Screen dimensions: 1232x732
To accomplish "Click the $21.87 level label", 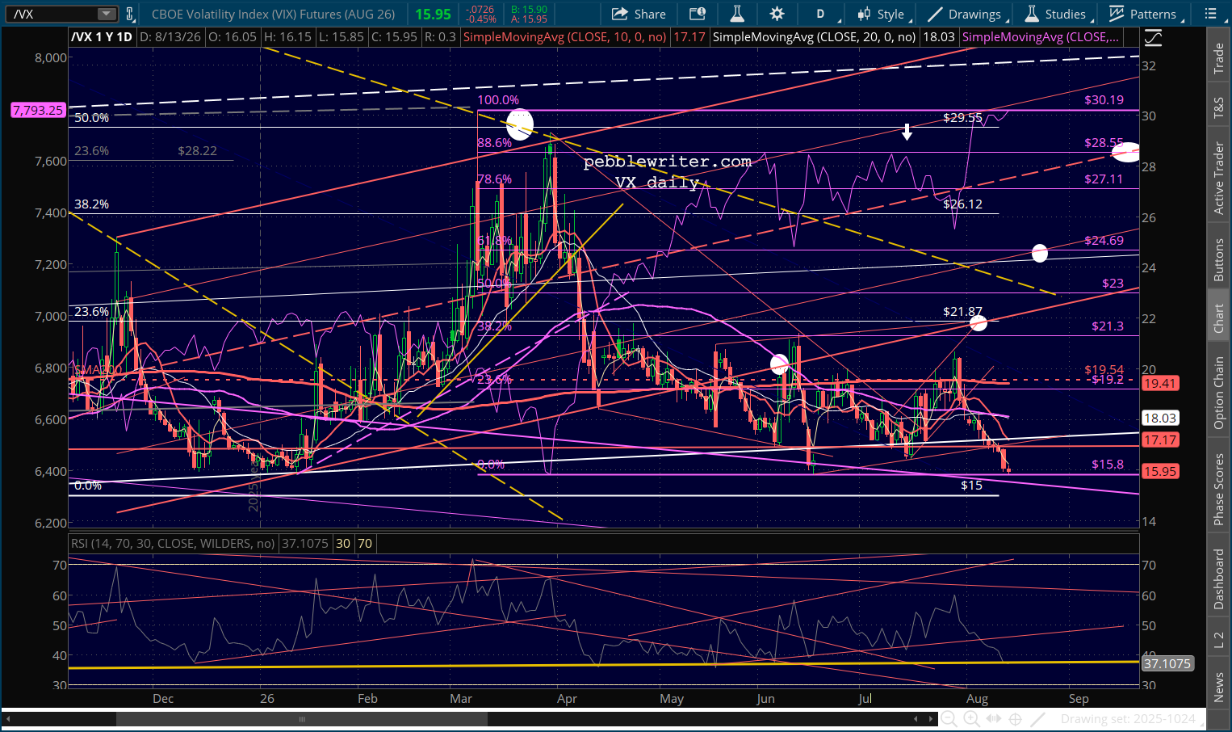I will click(x=962, y=312).
